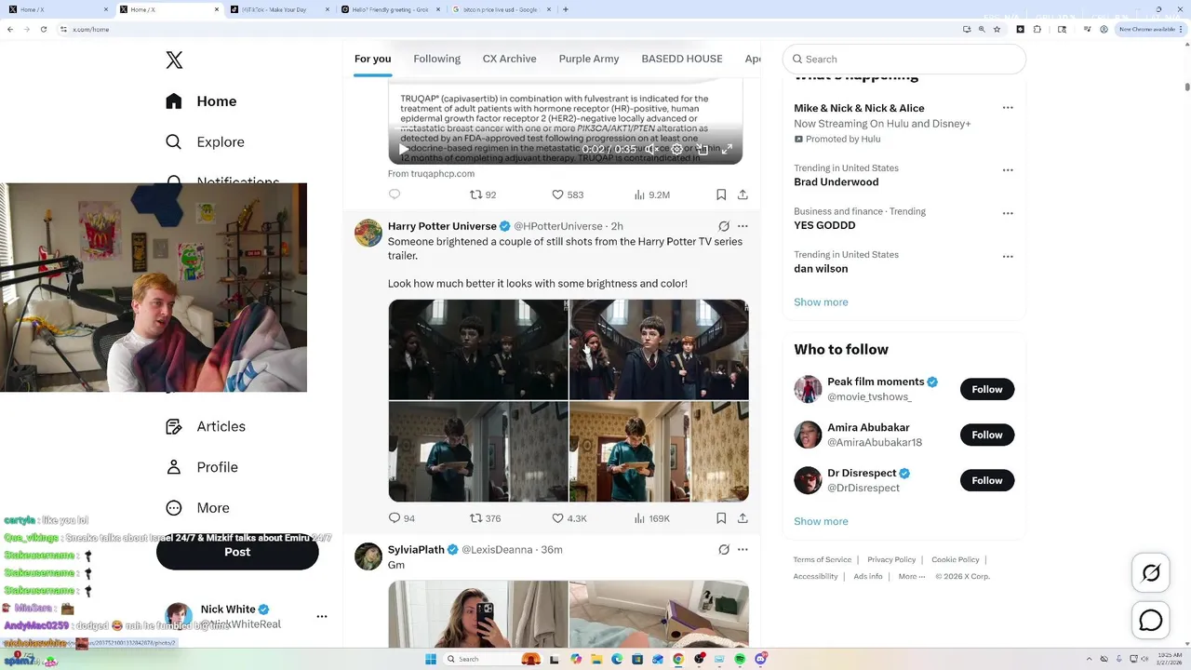The height and width of the screenshot is (670, 1191).
Task: Like the ad post with 583 likes
Action: [x=568, y=194]
